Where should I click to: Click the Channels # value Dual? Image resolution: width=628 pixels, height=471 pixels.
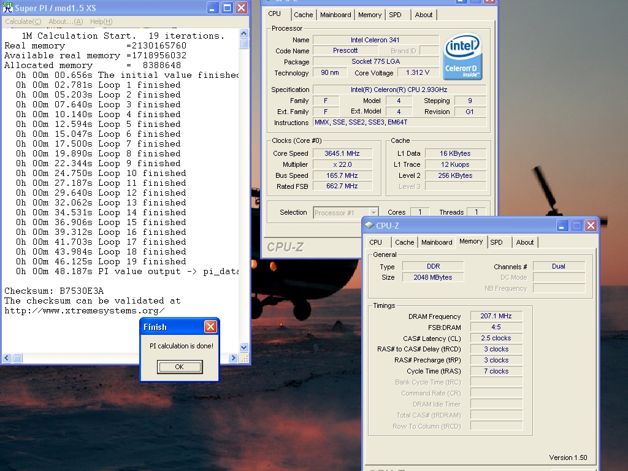(559, 266)
